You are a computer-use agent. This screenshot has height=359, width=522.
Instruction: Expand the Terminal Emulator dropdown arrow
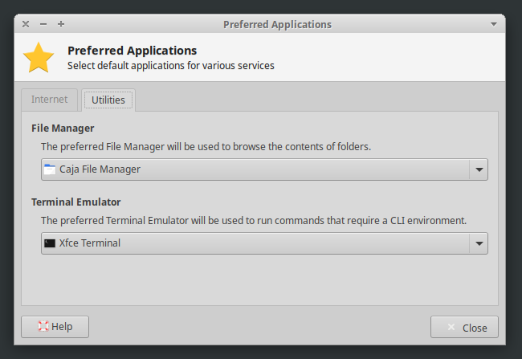[x=479, y=243]
